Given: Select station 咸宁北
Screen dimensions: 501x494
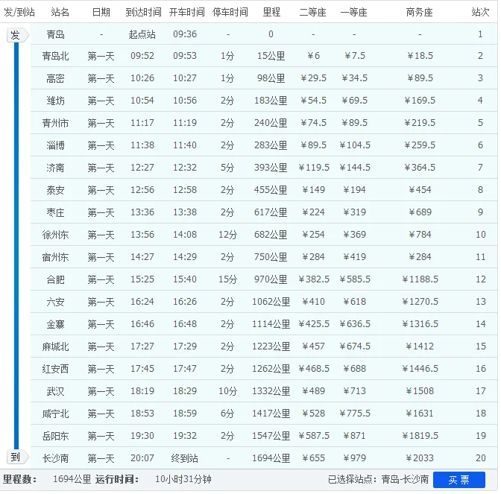Looking at the screenshot, I should pos(56,414).
